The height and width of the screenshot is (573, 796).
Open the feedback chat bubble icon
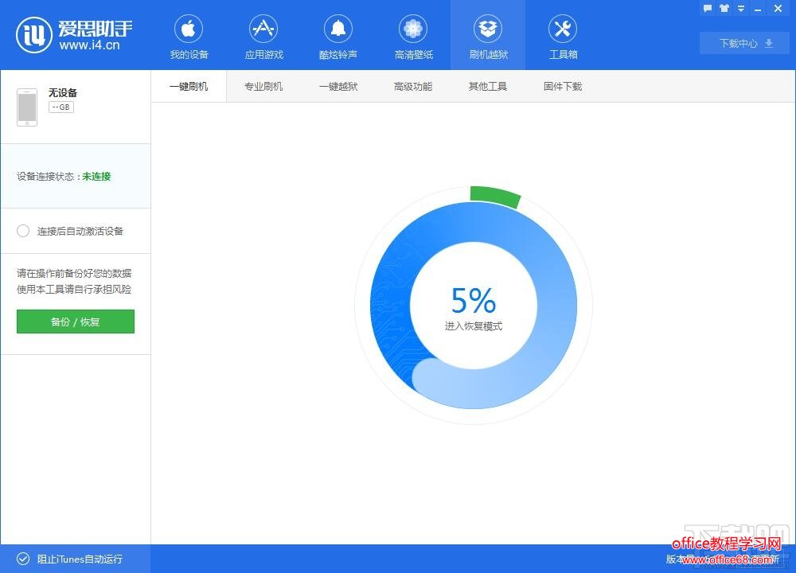tap(708, 8)
